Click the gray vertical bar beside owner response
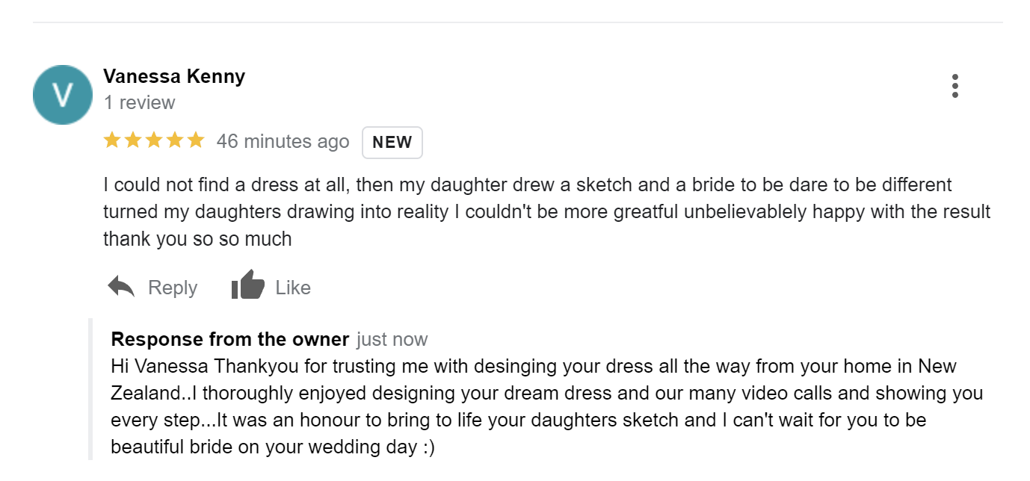1030x481 pixels. click(x=90, y=388)
